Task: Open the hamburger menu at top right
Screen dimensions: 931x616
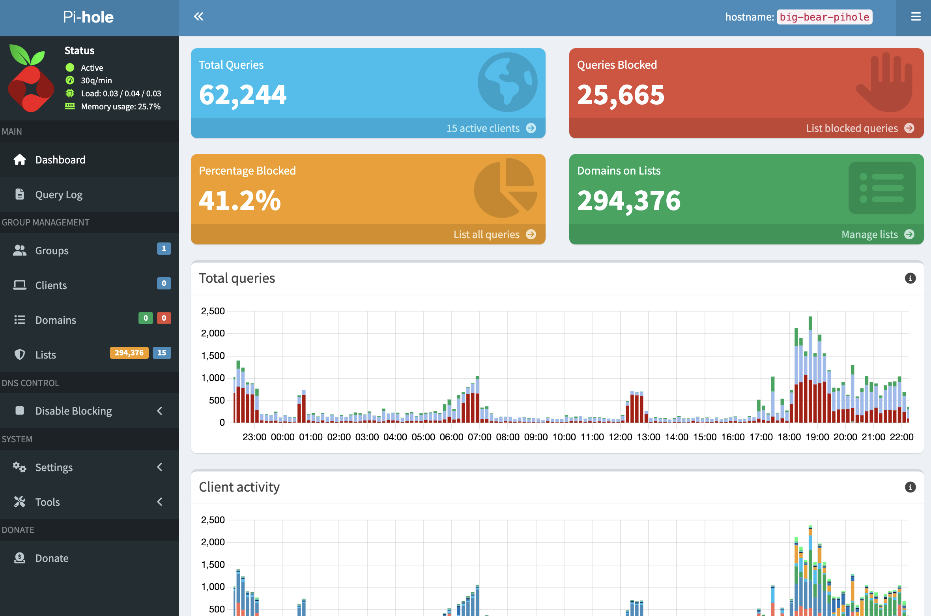Action: (x=916, y=17)
